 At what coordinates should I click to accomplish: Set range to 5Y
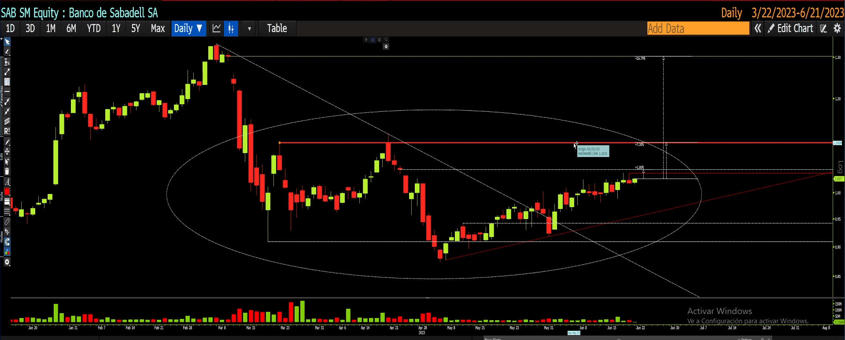point(136,29)
